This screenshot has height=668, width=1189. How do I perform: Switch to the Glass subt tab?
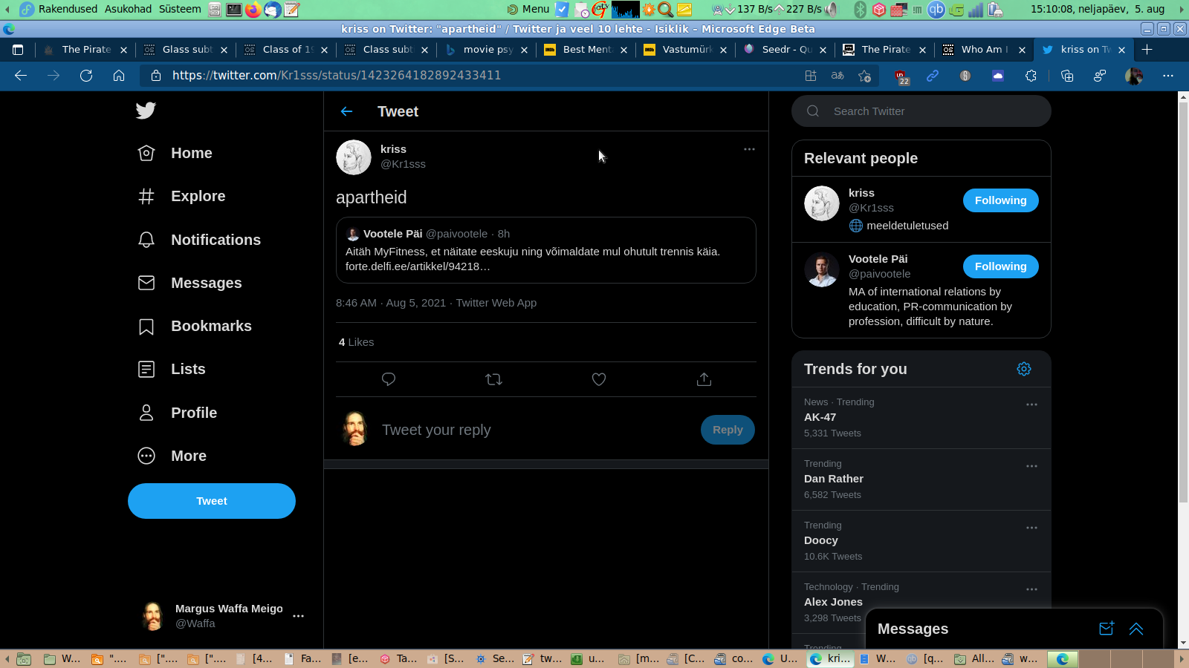(x=186, y=50)
